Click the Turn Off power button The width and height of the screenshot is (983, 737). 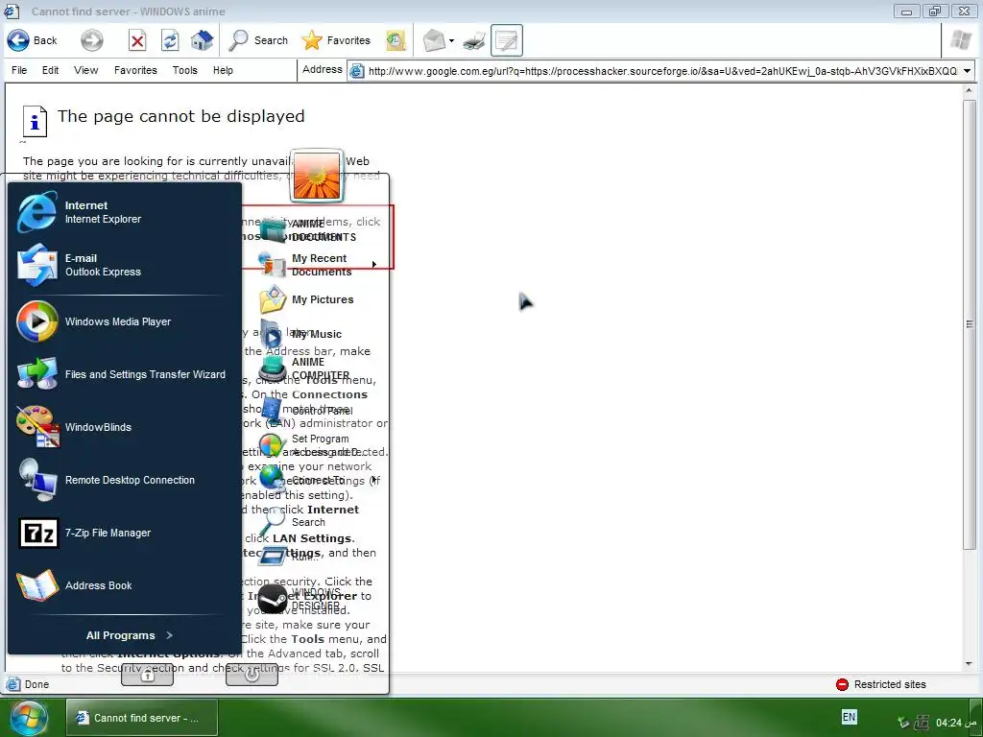pos(252,675)
